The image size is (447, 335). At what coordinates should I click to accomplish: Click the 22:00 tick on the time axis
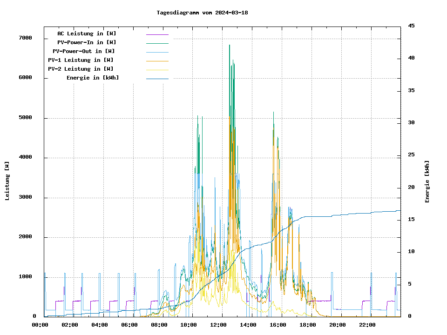tap(367, 325)
